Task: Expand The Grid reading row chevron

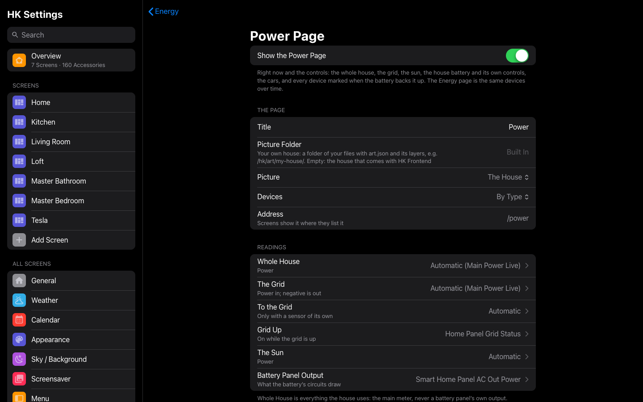Action: pos(527,289)
